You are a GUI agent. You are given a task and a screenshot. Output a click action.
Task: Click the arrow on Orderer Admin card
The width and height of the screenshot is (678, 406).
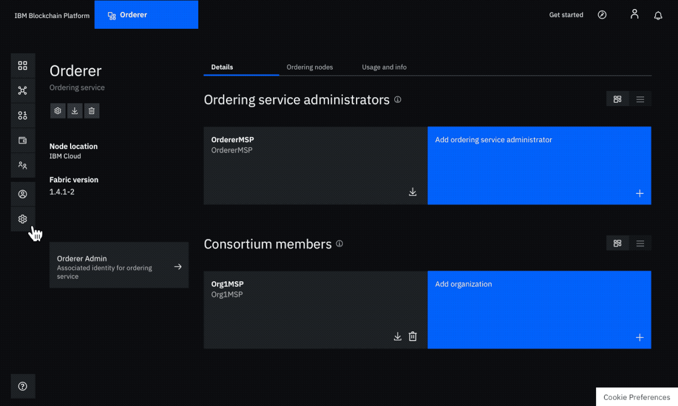tap(178, 267)
